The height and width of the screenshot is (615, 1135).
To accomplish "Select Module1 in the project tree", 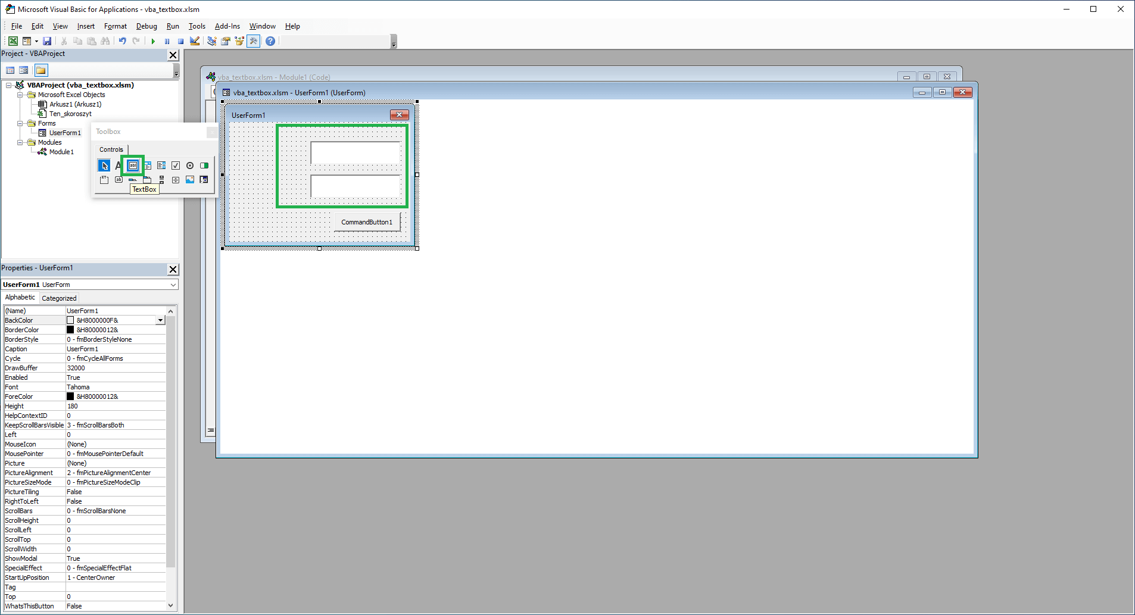I will click(61, 152).
